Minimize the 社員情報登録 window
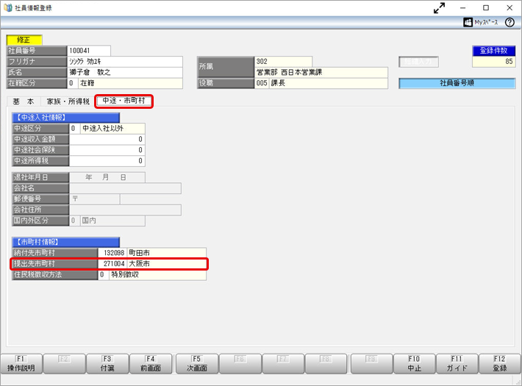522x386 pixels. 462,7
